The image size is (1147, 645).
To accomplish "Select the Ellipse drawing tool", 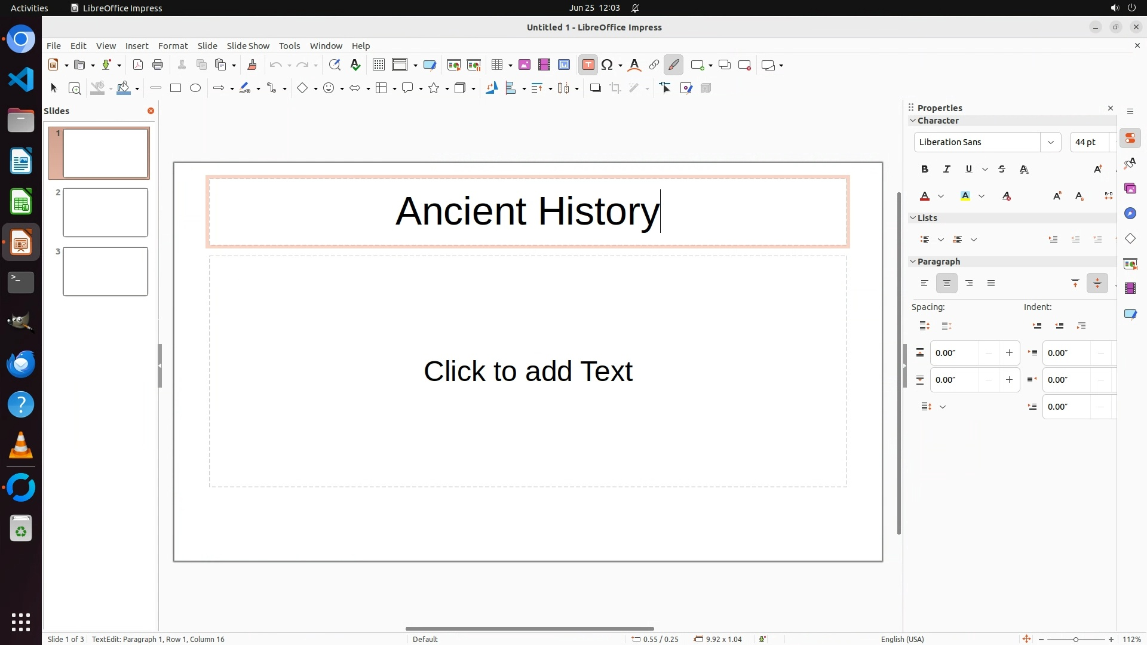I will click(195, 88).
